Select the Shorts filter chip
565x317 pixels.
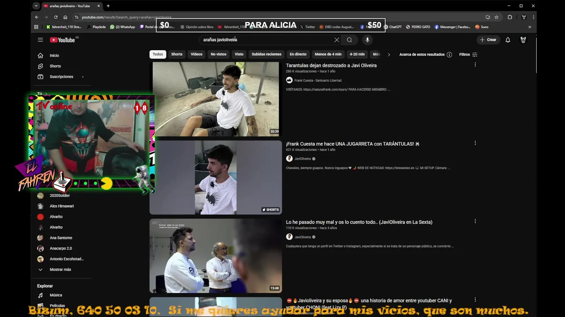tap(177, 54)
